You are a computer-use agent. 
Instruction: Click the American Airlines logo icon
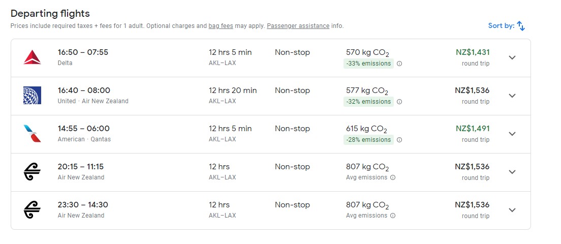coord(32,134)
